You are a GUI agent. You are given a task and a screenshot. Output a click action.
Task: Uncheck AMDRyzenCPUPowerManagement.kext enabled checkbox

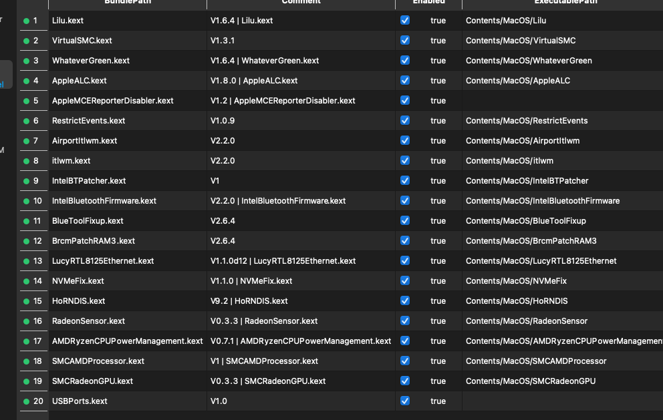pyautogui.click(x=404, y=341)
